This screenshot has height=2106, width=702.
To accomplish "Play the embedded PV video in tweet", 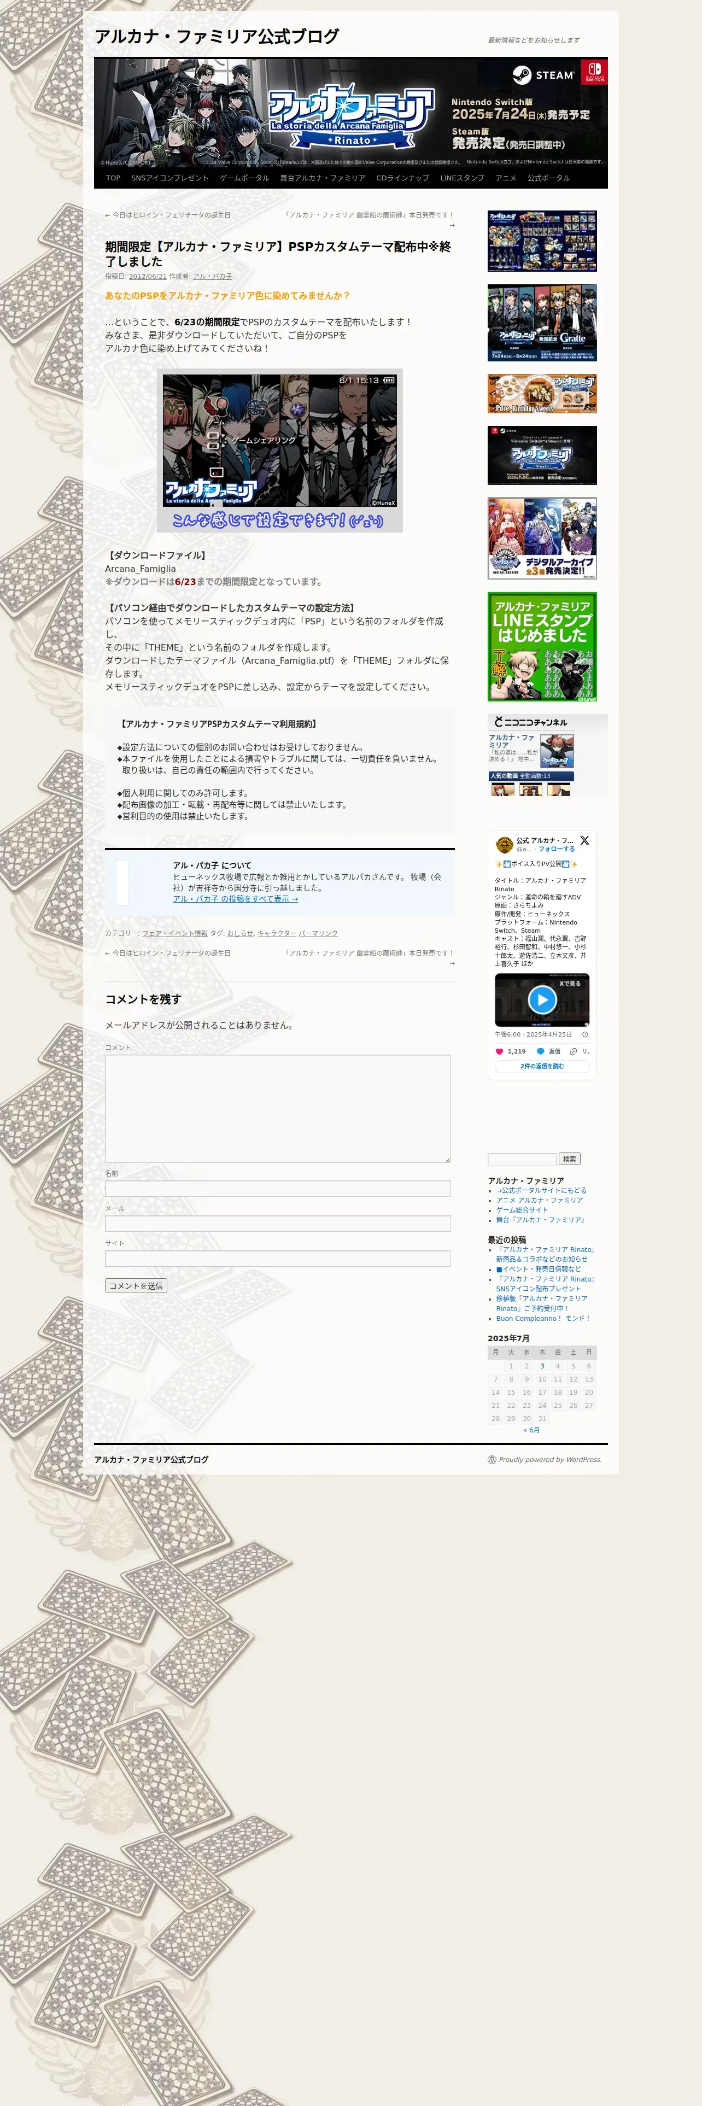I will click(542, 999).
